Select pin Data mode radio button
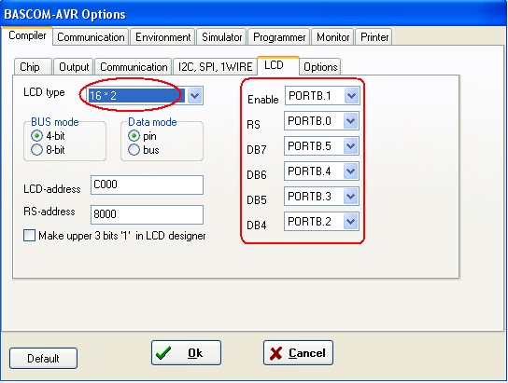 [x=134, y=136]
